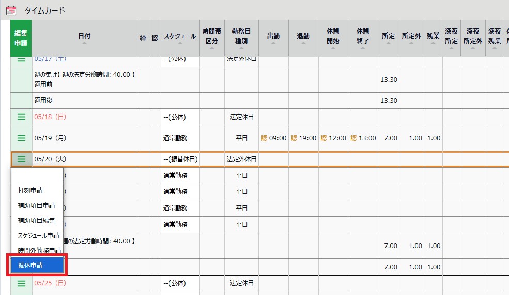Click the 認 icon next to the 12:00 break start
This screenshot has width=509, height=295.
(324, 138)
